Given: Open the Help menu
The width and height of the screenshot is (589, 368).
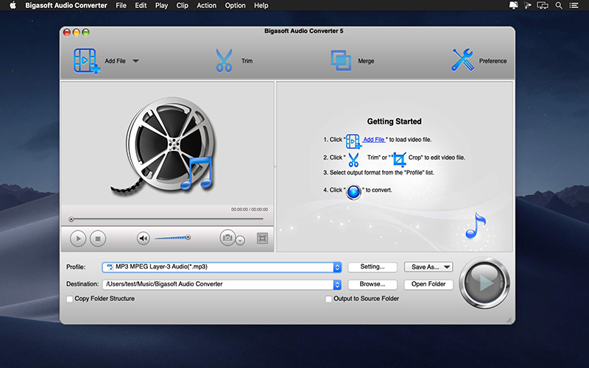Looking at the screenshot, I should pos(261,5).
